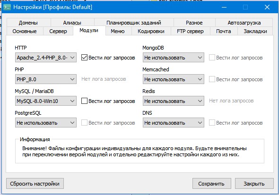
Task: Open the Планировщик заданий tab
Action: pos(134,23)
